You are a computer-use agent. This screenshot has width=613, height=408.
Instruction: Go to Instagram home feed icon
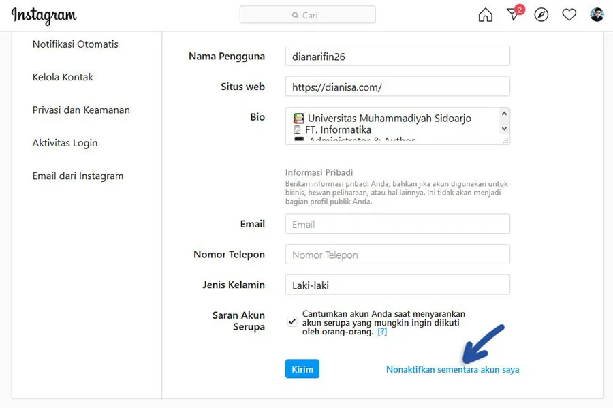click(x=485, y=15)
